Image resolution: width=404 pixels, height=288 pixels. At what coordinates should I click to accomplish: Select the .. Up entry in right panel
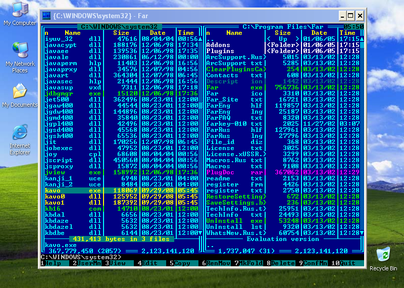[x=283, y=39]
